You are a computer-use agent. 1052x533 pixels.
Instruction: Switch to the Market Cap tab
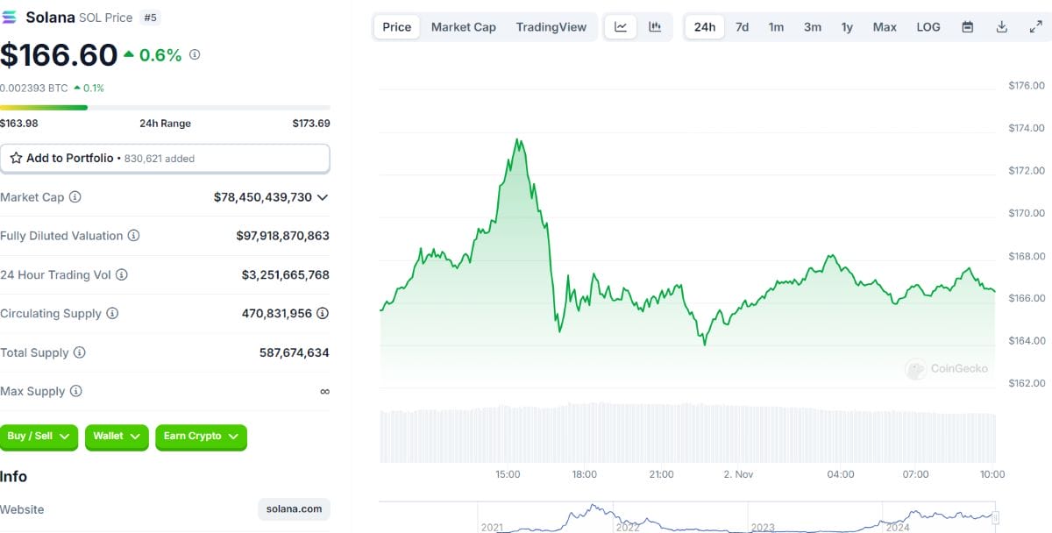463,26
